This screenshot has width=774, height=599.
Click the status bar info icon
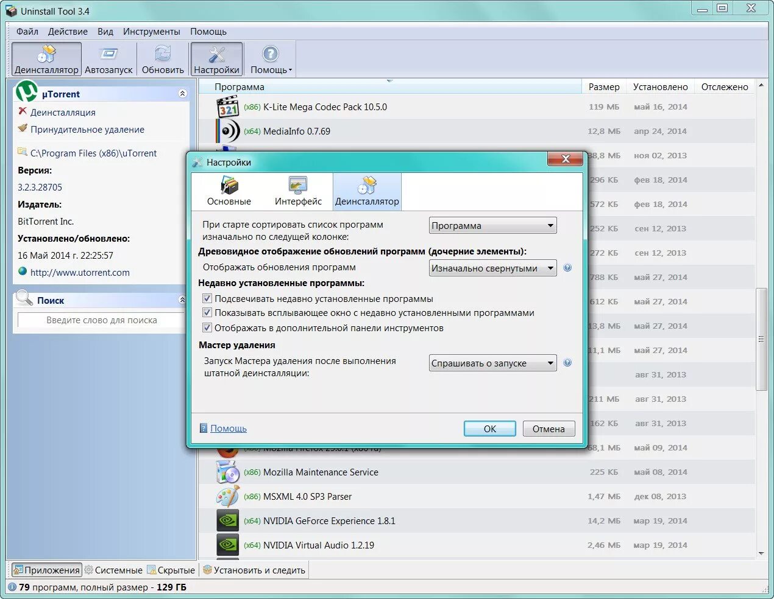[x=12, y=587]
